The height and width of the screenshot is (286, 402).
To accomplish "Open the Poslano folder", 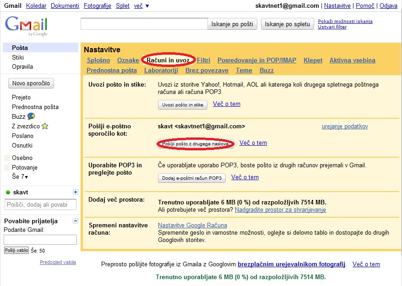I will point(22,136).
